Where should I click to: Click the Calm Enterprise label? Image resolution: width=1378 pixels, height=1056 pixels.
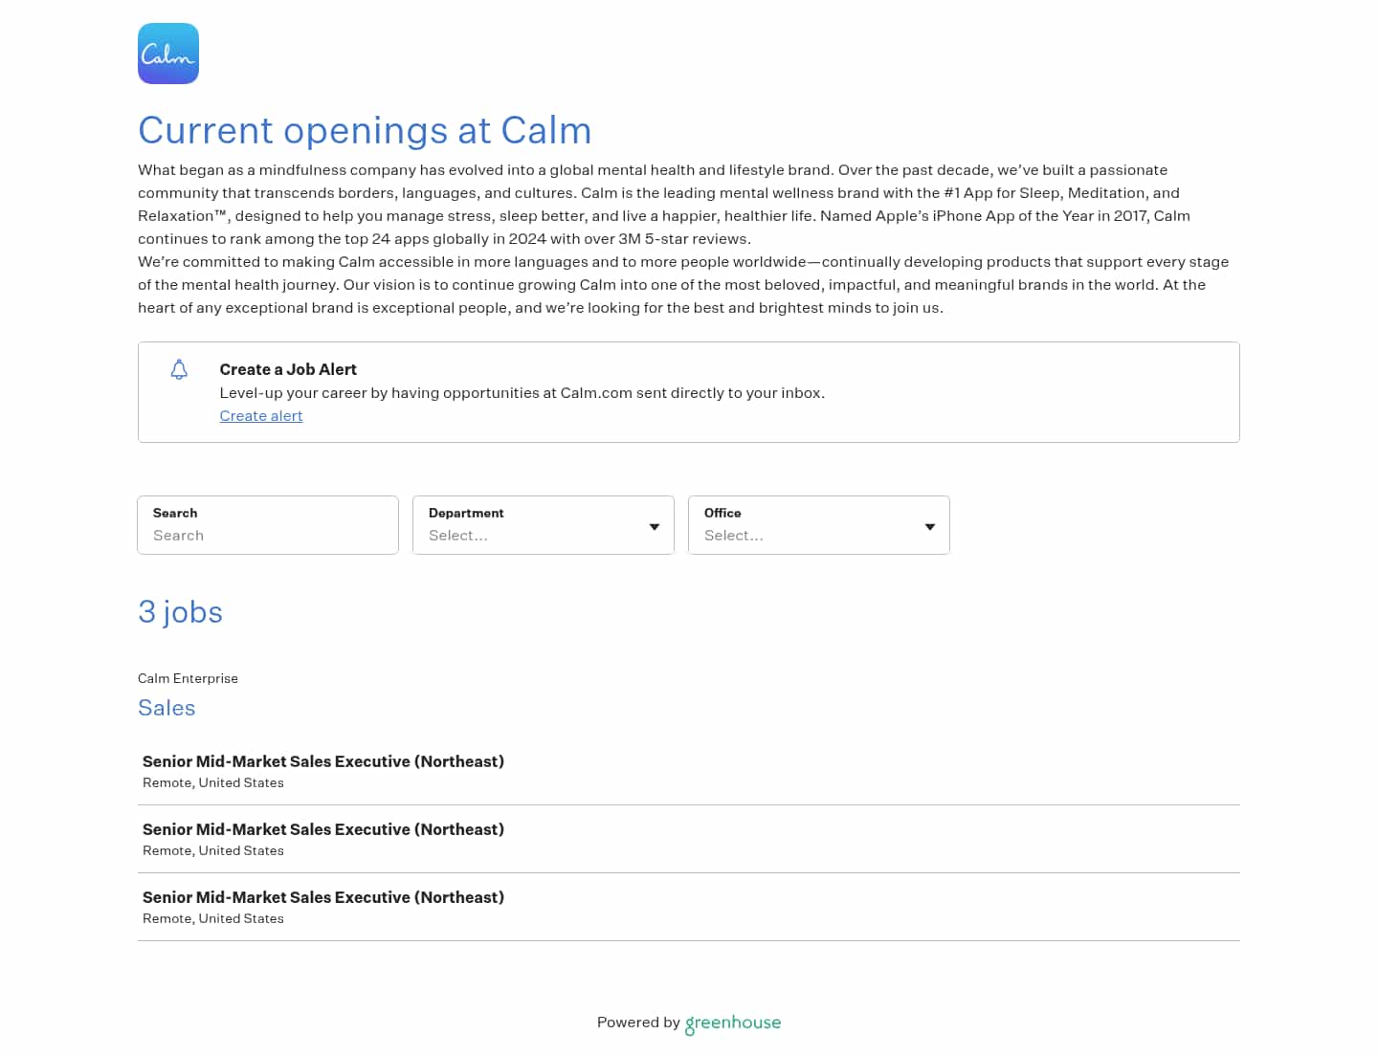(188, 678)
